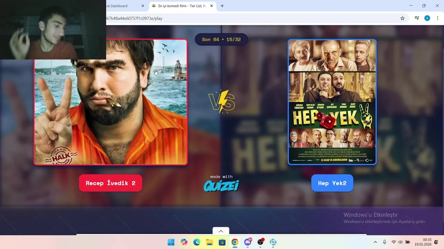Screen dimensions: 444x249
Task: Choose the Recep İvedik 2 button
Action: click(110, 183)
